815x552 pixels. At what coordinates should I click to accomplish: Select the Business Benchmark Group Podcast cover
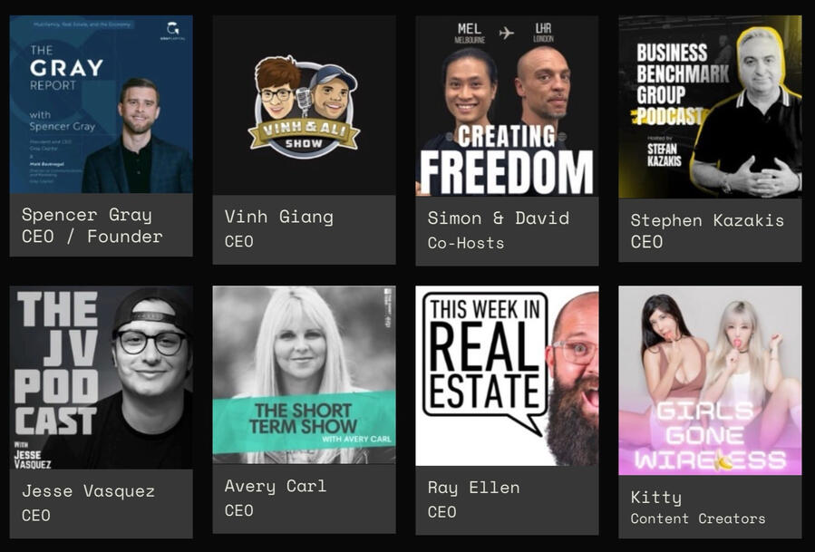point(710,107)
